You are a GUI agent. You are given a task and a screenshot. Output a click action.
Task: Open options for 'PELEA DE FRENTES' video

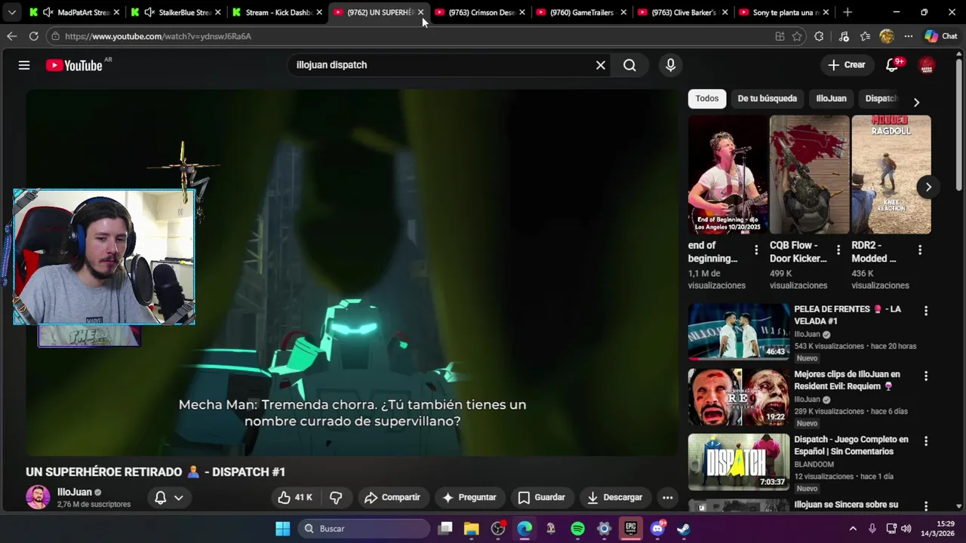(926, 310)
